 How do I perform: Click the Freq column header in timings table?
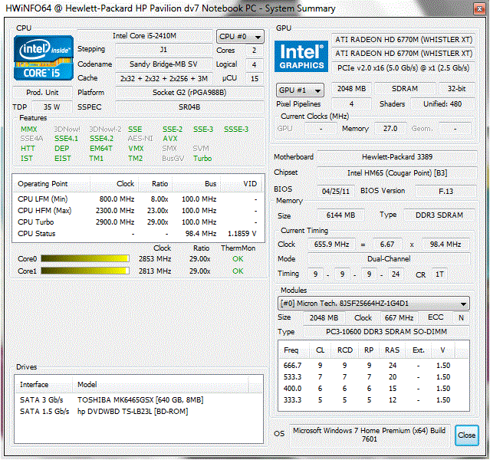pos(294,350)
